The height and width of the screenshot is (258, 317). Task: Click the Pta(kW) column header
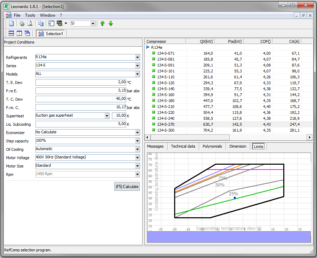coord(229,41)
